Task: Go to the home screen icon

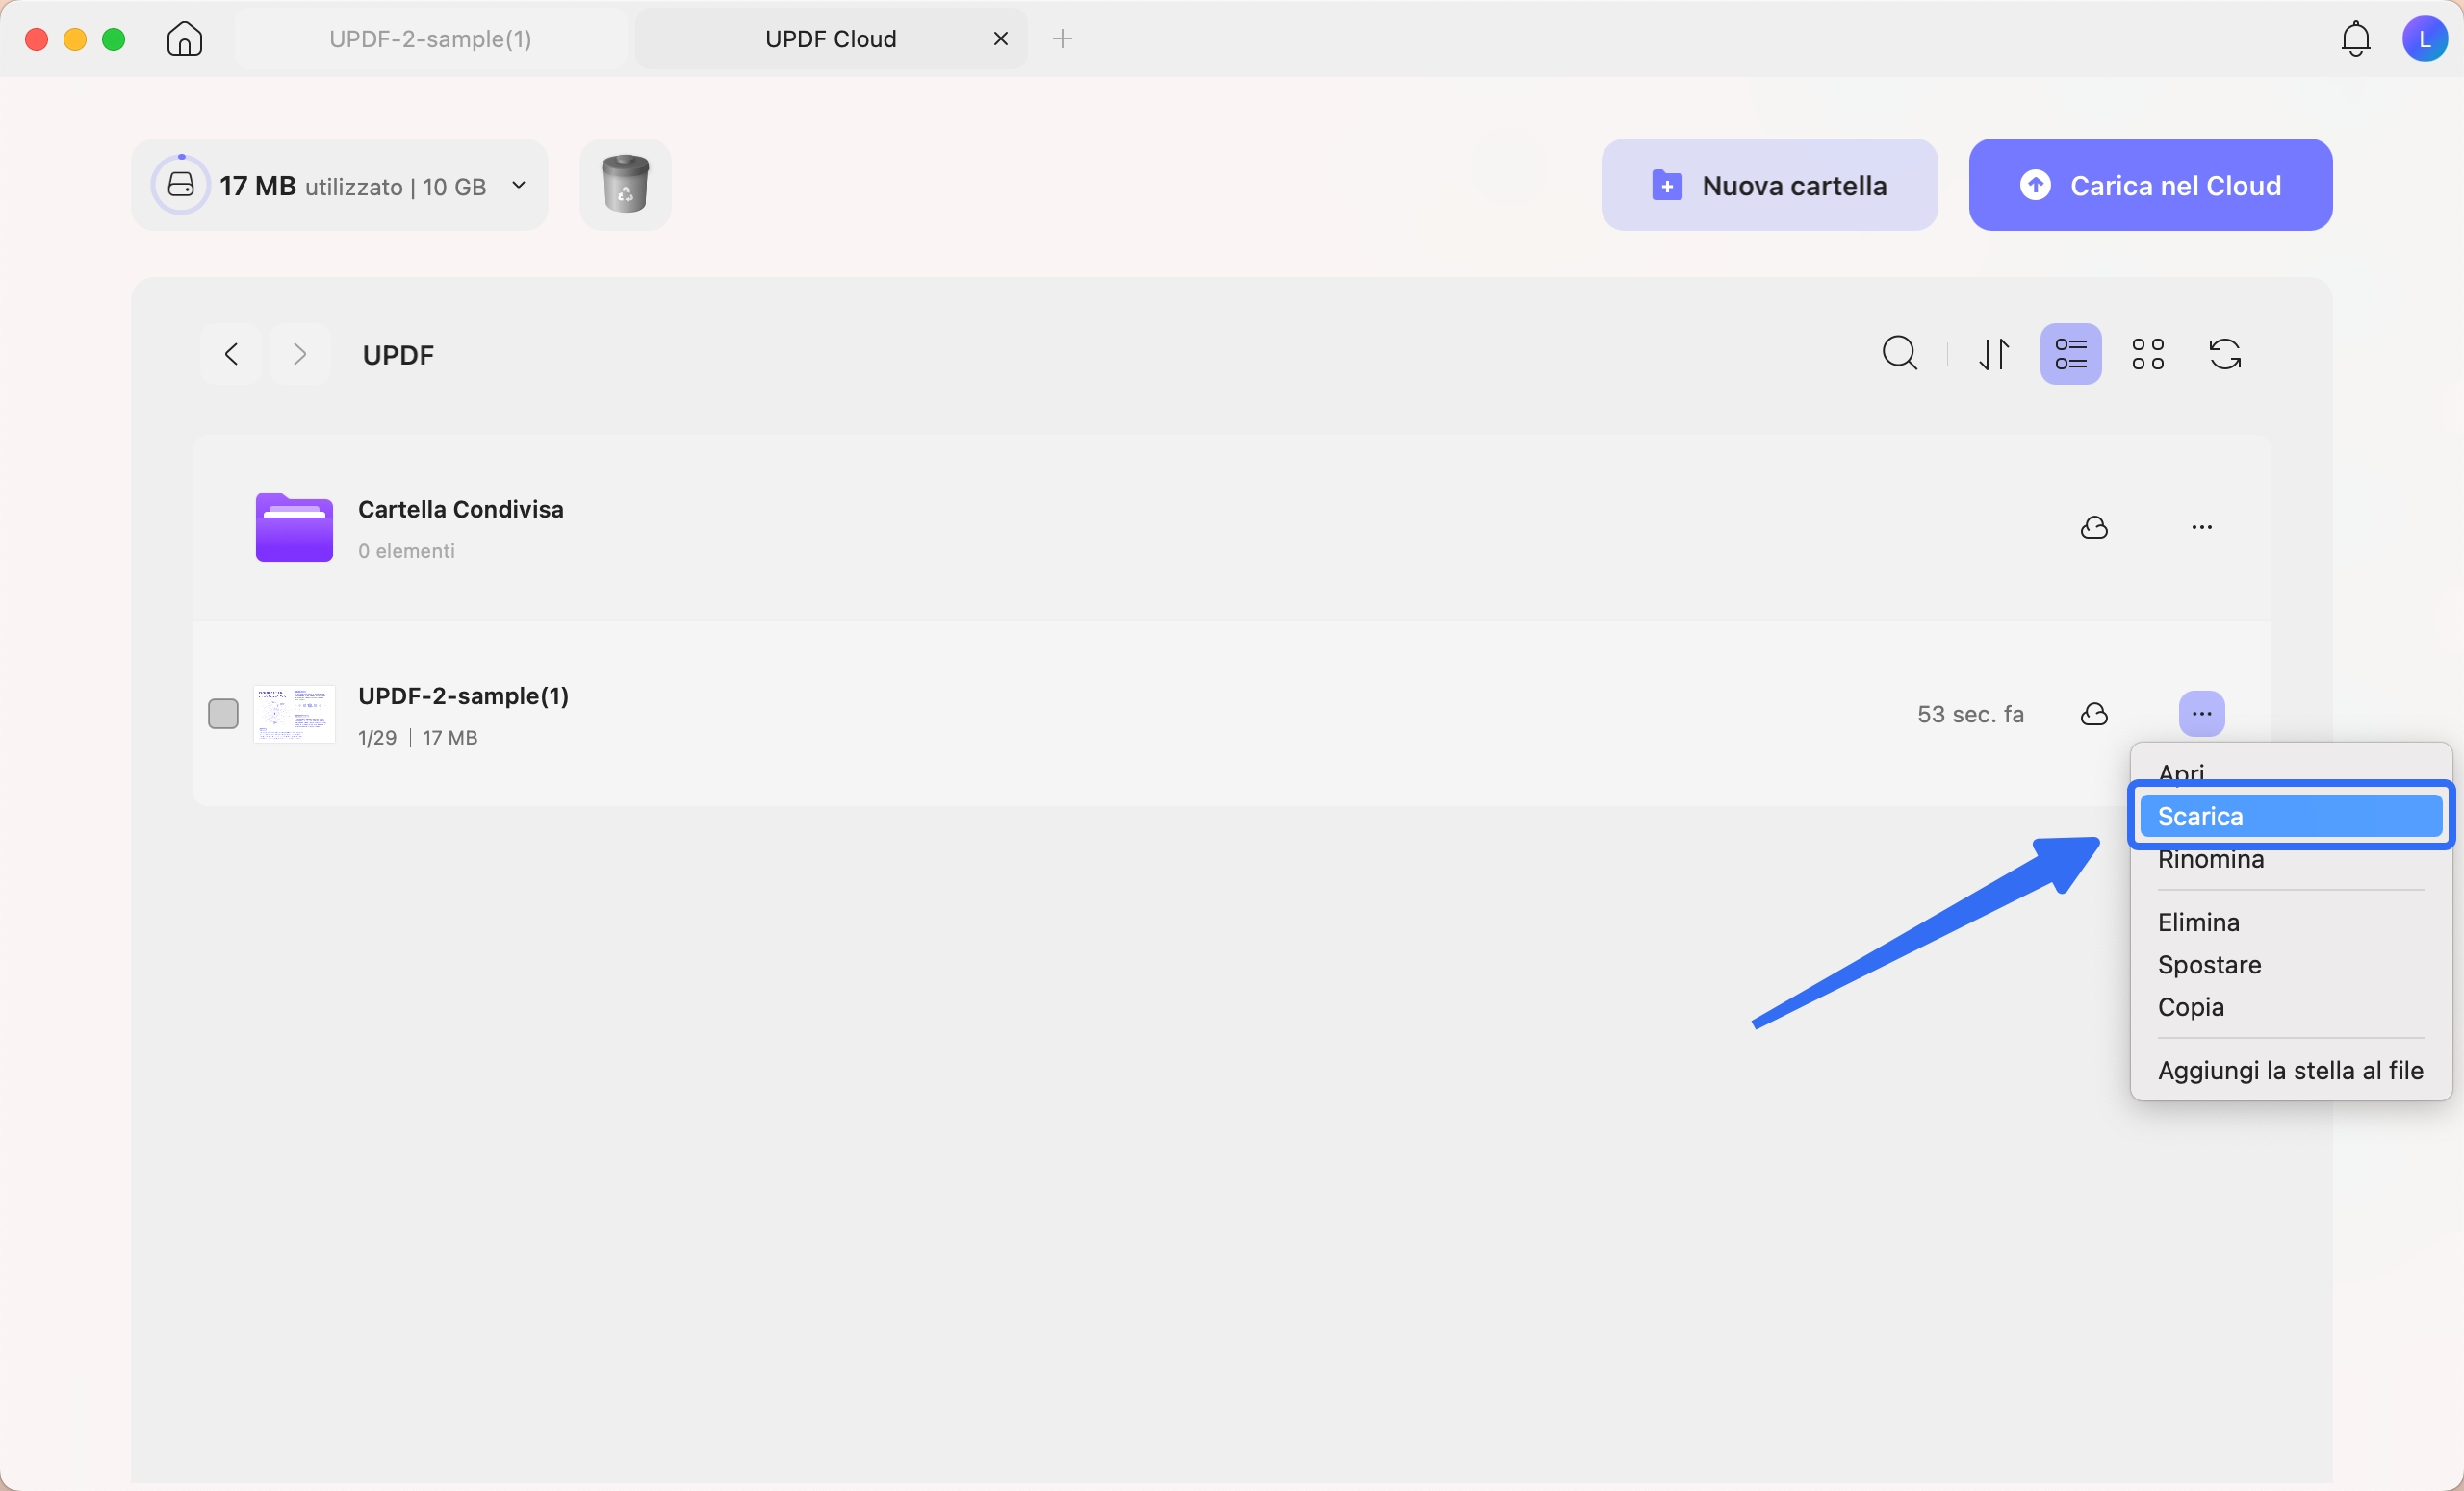Action: click(x=185, y=39)
